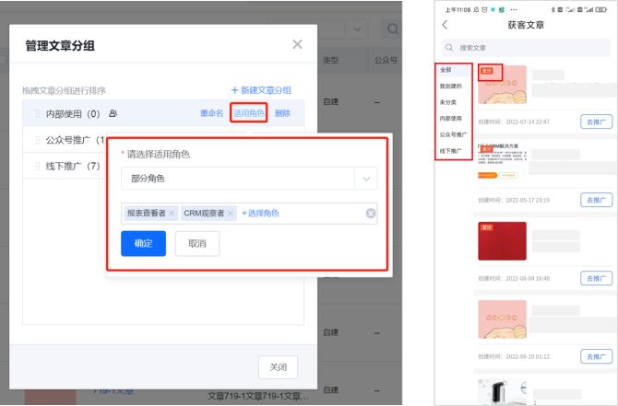The image size is (618, 406).
Task: Close the 管理文章分组 dialog with X
Action: [x=297, y=44]
